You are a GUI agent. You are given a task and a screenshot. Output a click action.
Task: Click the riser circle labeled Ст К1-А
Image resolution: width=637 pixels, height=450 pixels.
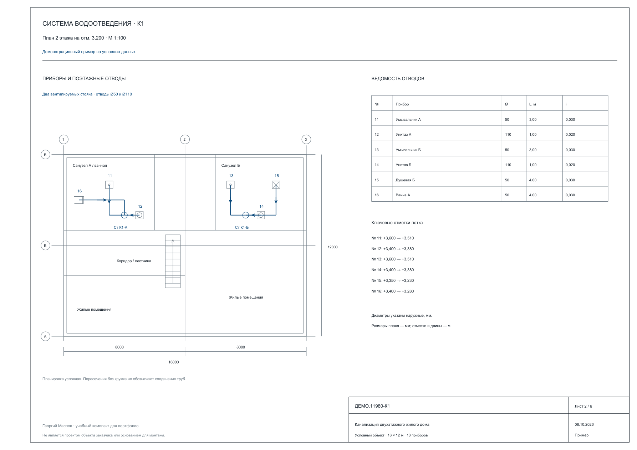[124, 215]
